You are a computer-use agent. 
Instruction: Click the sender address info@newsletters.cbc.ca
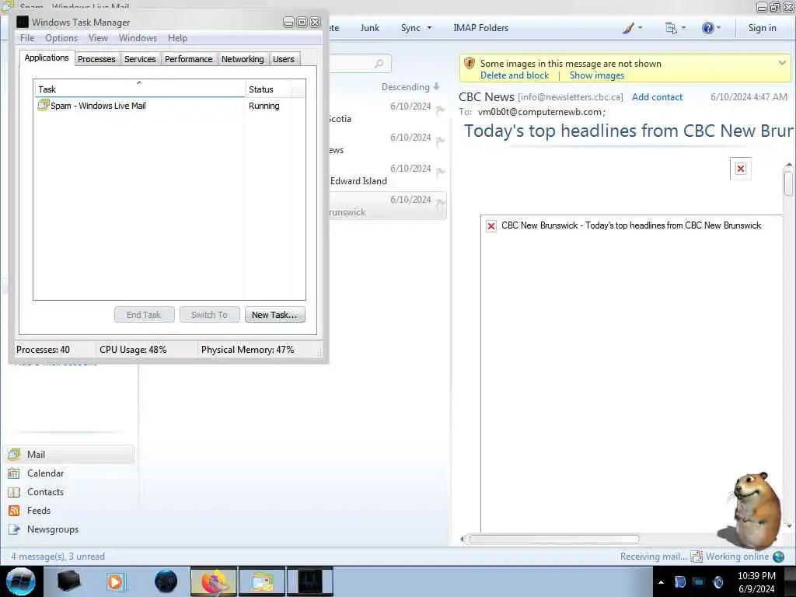tap(570, 97)
